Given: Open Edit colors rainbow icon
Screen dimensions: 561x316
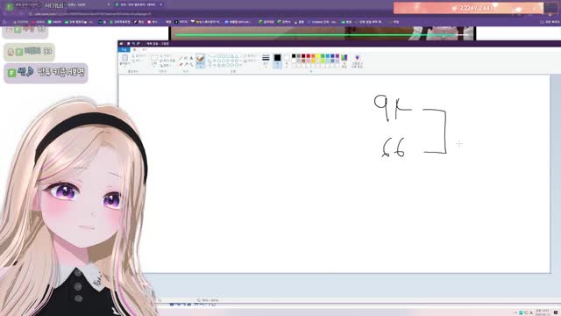Looking at the screenshot, I should pos(344,59).
